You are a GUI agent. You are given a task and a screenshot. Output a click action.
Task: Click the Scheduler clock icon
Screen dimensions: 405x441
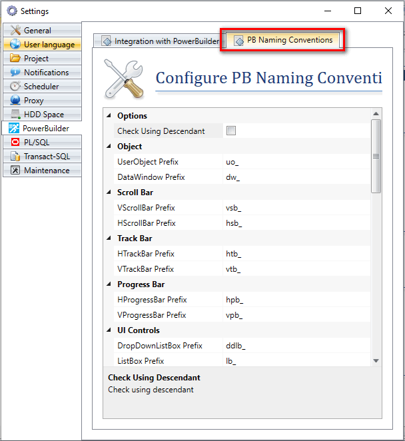[15, 86]
